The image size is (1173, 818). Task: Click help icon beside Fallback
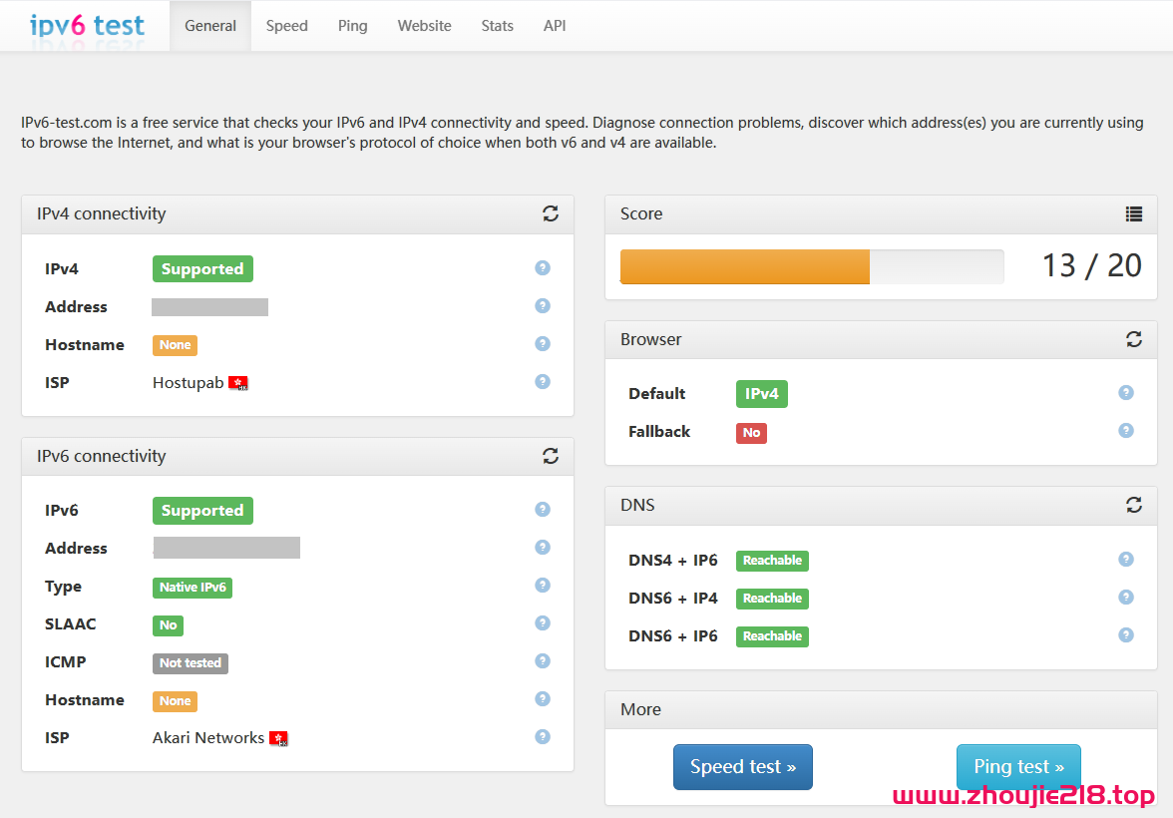tap(1126, 431)
